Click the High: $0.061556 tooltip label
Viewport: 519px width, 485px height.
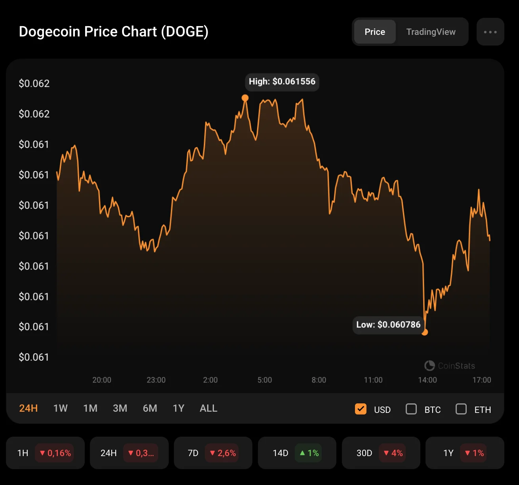(282, 82)
